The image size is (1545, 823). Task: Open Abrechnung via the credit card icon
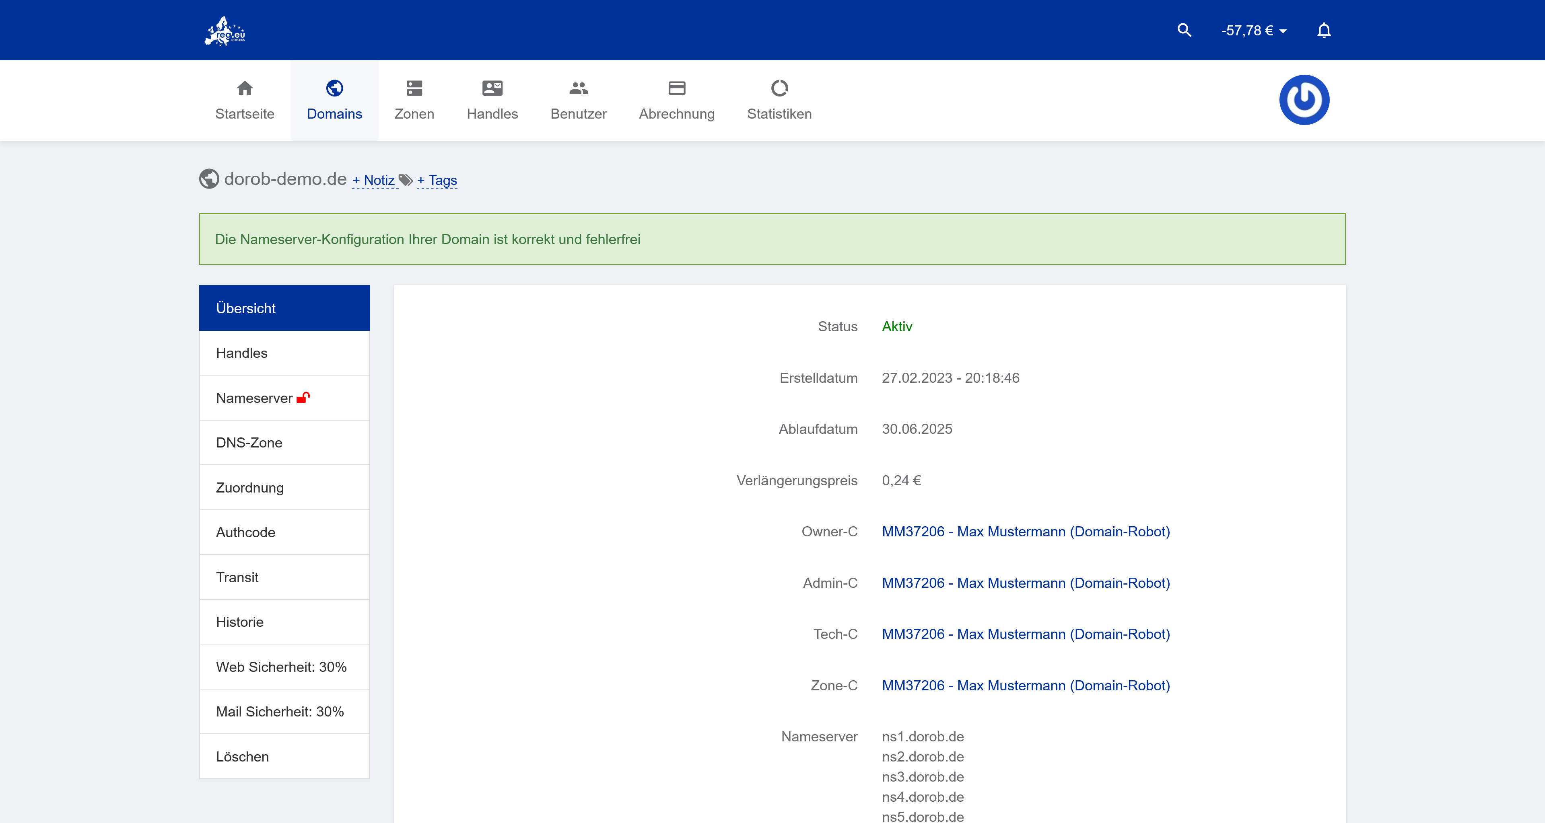pos(676,89)
